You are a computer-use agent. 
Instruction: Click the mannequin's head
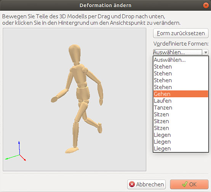(x=75, y=54)
